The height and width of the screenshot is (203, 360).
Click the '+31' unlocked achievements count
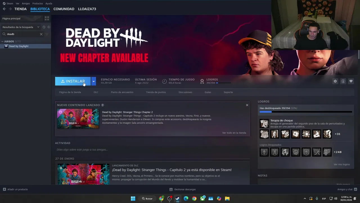pos(337,134)
